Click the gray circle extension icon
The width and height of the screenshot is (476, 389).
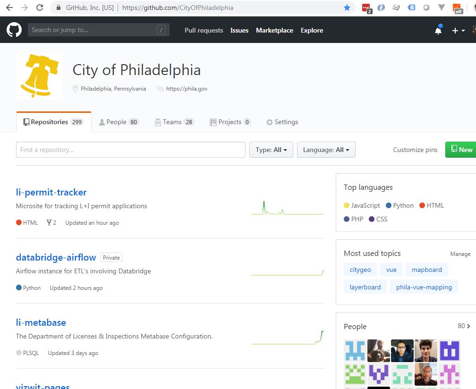click(x=426, y=8)
